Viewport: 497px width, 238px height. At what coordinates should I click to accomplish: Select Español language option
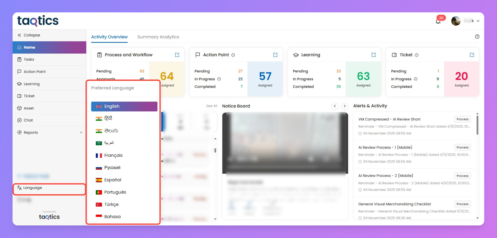point(124,180)
